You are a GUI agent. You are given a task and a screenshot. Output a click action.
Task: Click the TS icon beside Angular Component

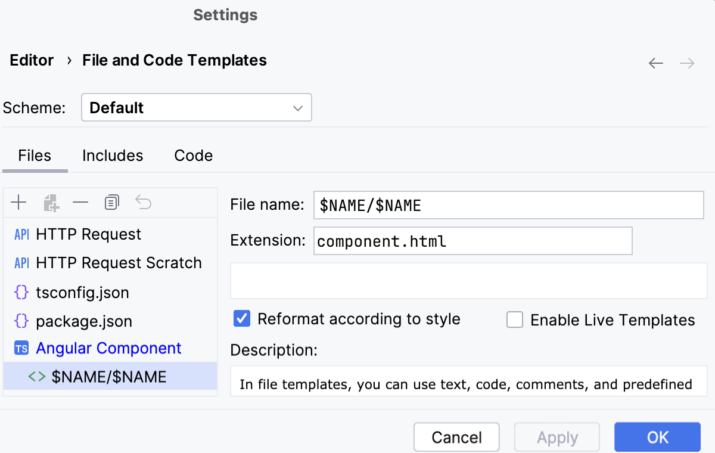pos(21,347)
